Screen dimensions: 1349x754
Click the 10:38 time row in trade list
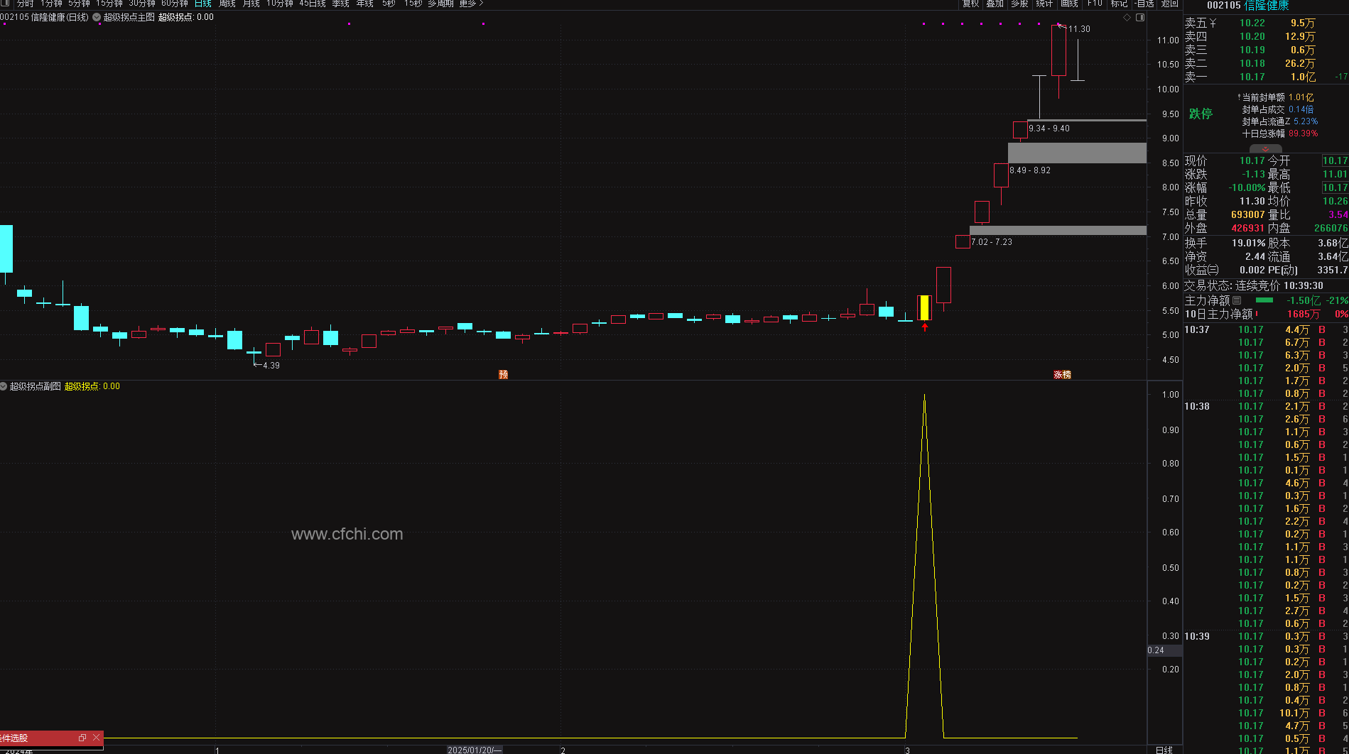coord(1197,406)
